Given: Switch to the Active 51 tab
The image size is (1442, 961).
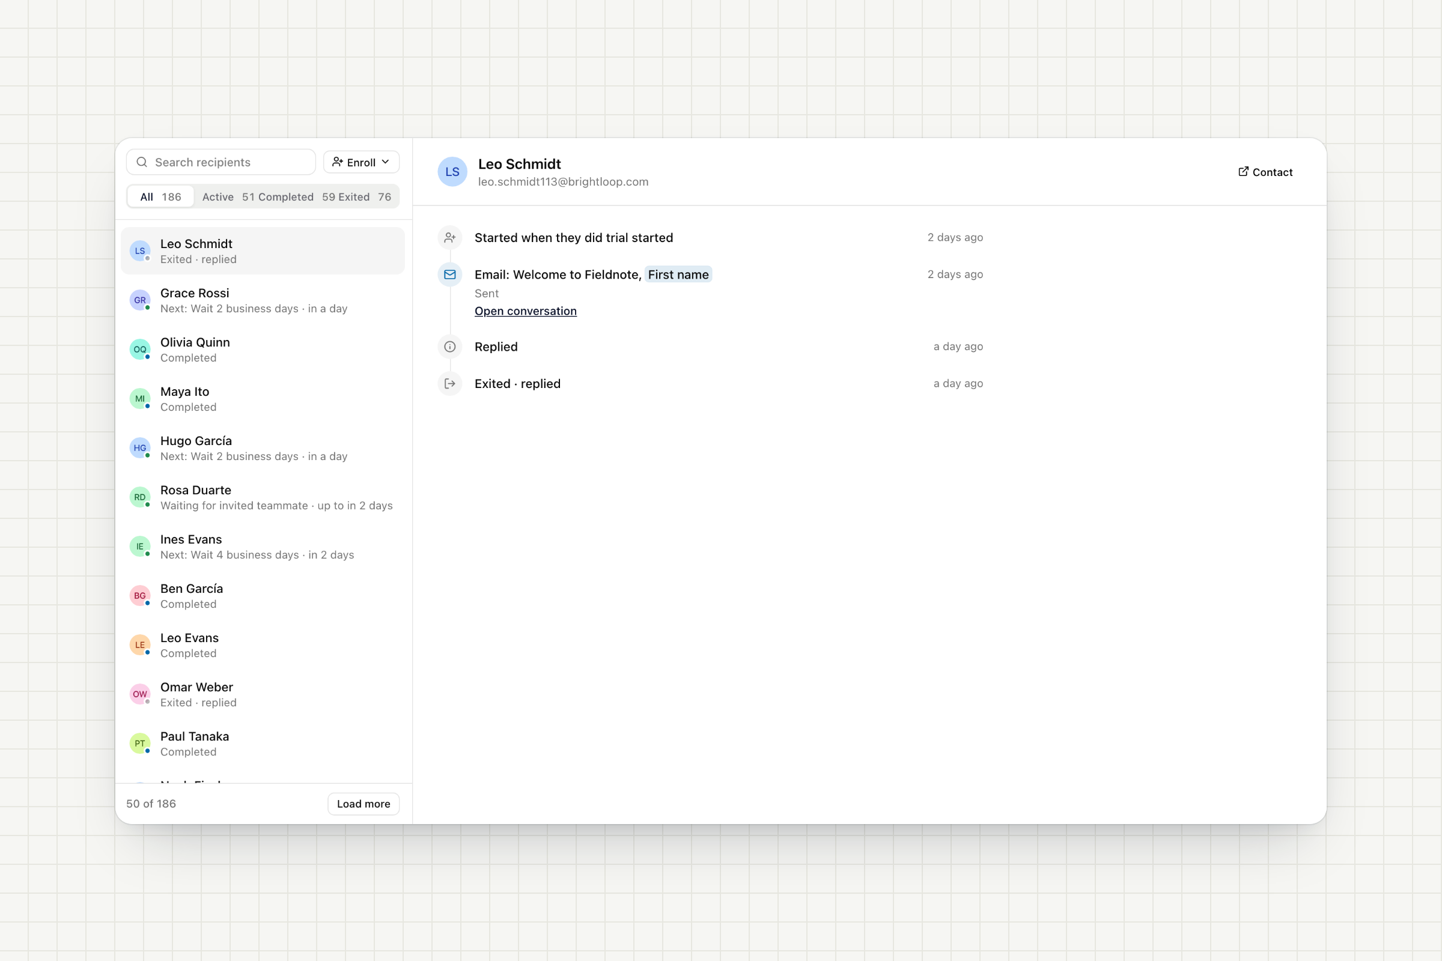Looking at the screenshot, I should click(x=228, y=197).
